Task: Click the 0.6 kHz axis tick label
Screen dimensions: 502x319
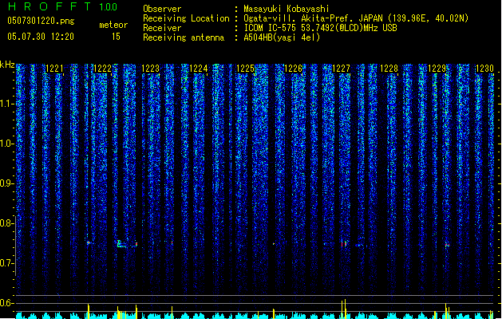Action: point(6,303)
